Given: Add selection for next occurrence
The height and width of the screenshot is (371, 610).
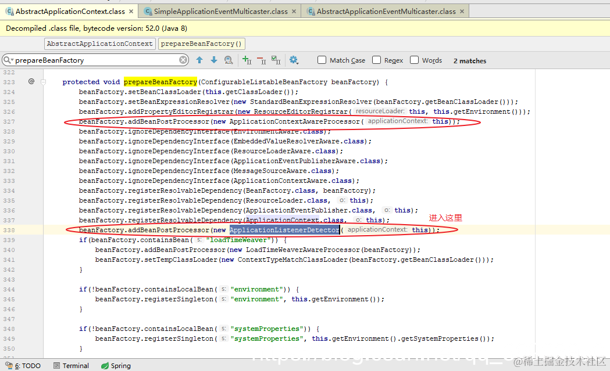Looking at the screenshot, I should (x=247, y=60).
